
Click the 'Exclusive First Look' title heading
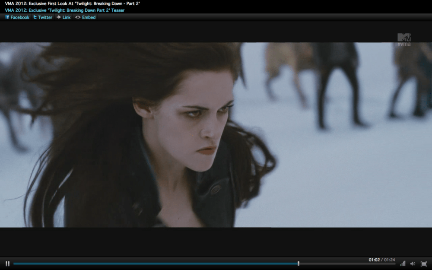[x=72, y=3]
